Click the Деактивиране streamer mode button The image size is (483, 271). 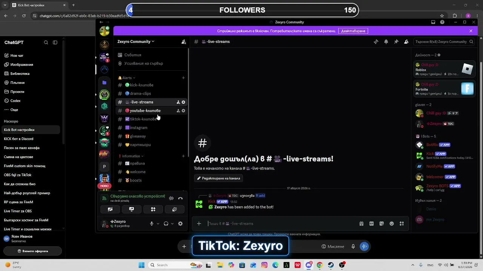coord(353,31)
